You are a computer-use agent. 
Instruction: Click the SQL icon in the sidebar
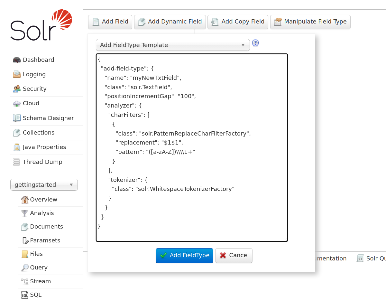tap(24, 295)
